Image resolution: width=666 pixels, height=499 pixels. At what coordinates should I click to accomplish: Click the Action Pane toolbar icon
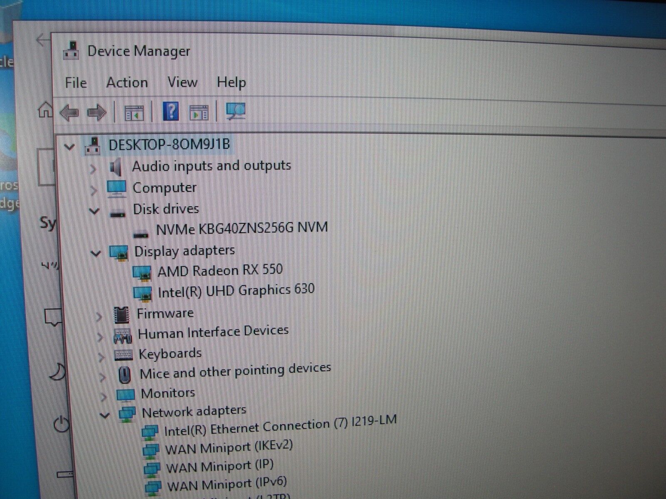(199, 112)
